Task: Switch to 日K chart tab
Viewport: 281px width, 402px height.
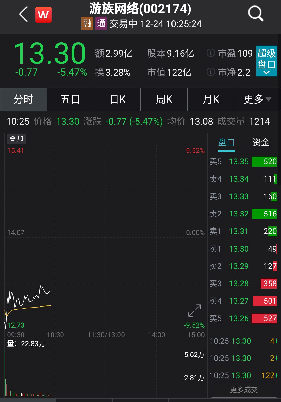Action: [x=117, y=99]
